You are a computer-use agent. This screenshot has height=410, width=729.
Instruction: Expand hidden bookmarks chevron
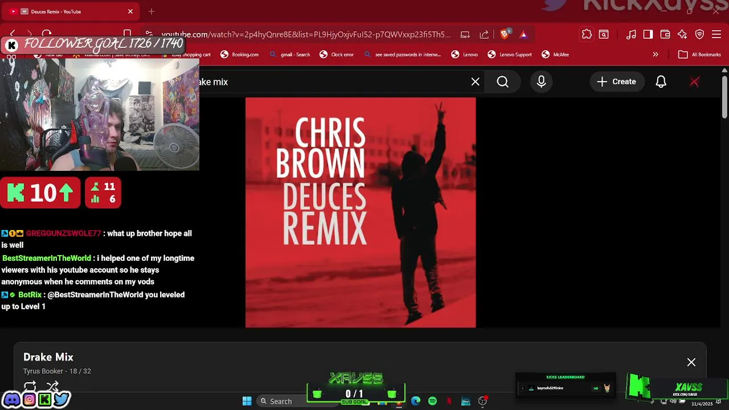[656, 55]
